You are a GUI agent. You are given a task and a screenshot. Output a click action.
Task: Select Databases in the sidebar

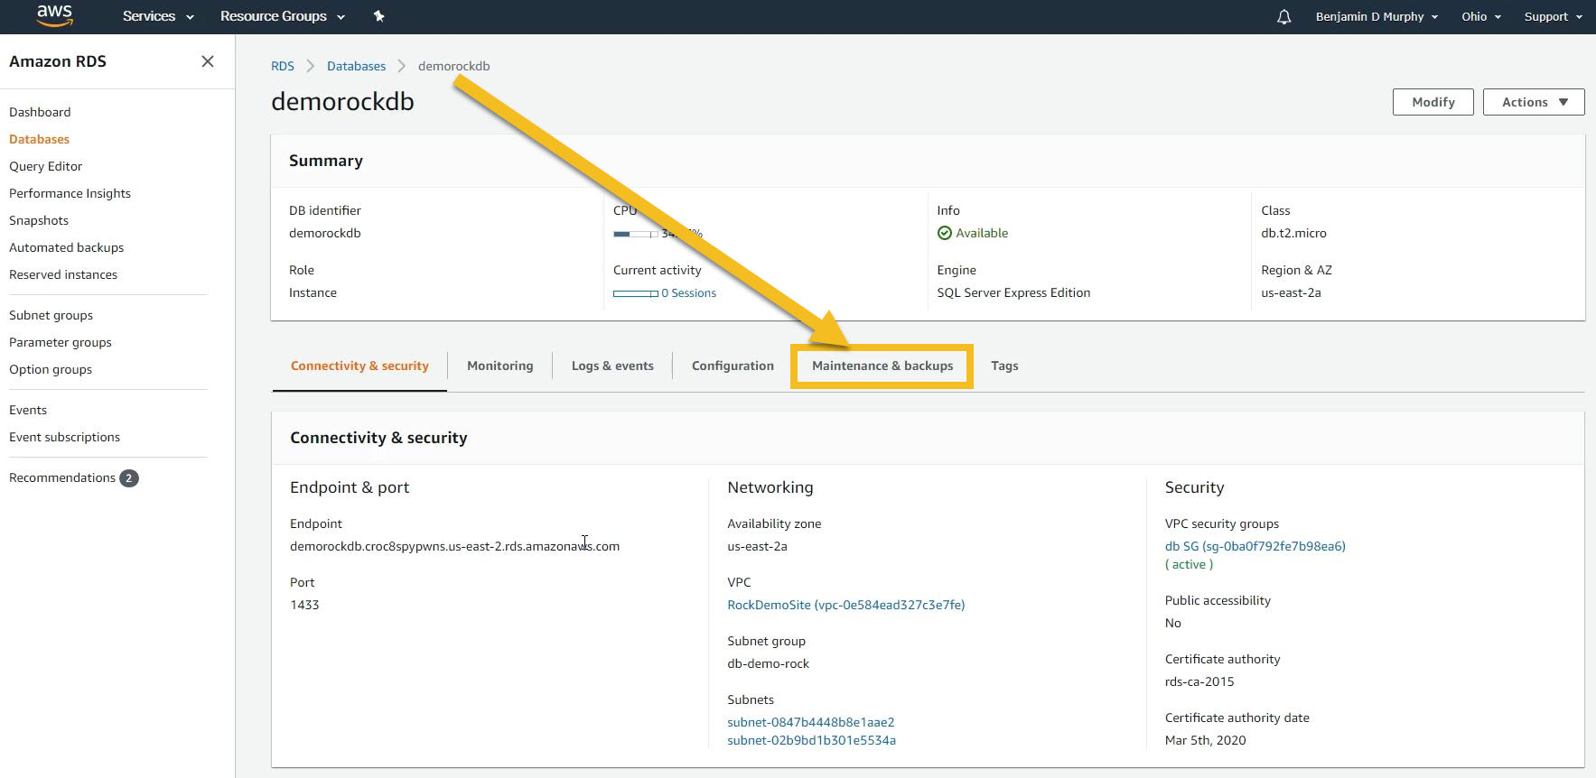point(39,139)
